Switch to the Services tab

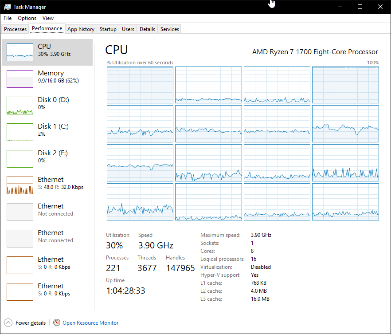(x=169, y=29)
